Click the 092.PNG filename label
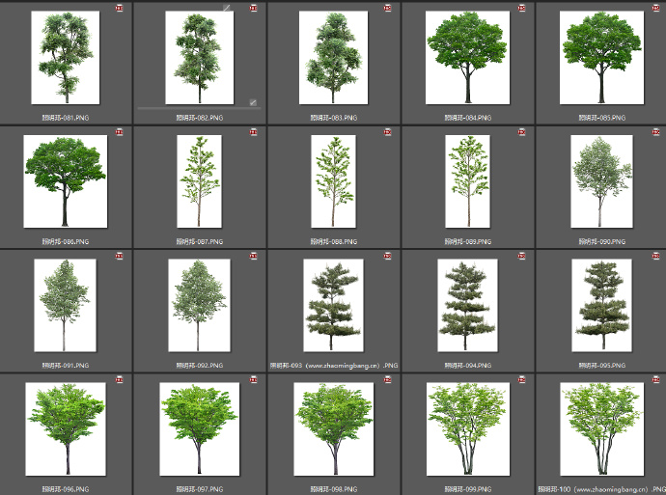The height and width of the screenshot is (495, 666). point(199,365)
